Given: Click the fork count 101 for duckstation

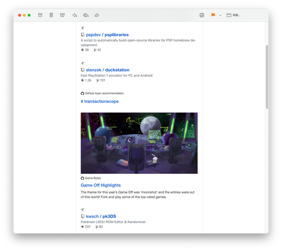Looking at the screenshot, I should tap(101, 80).
